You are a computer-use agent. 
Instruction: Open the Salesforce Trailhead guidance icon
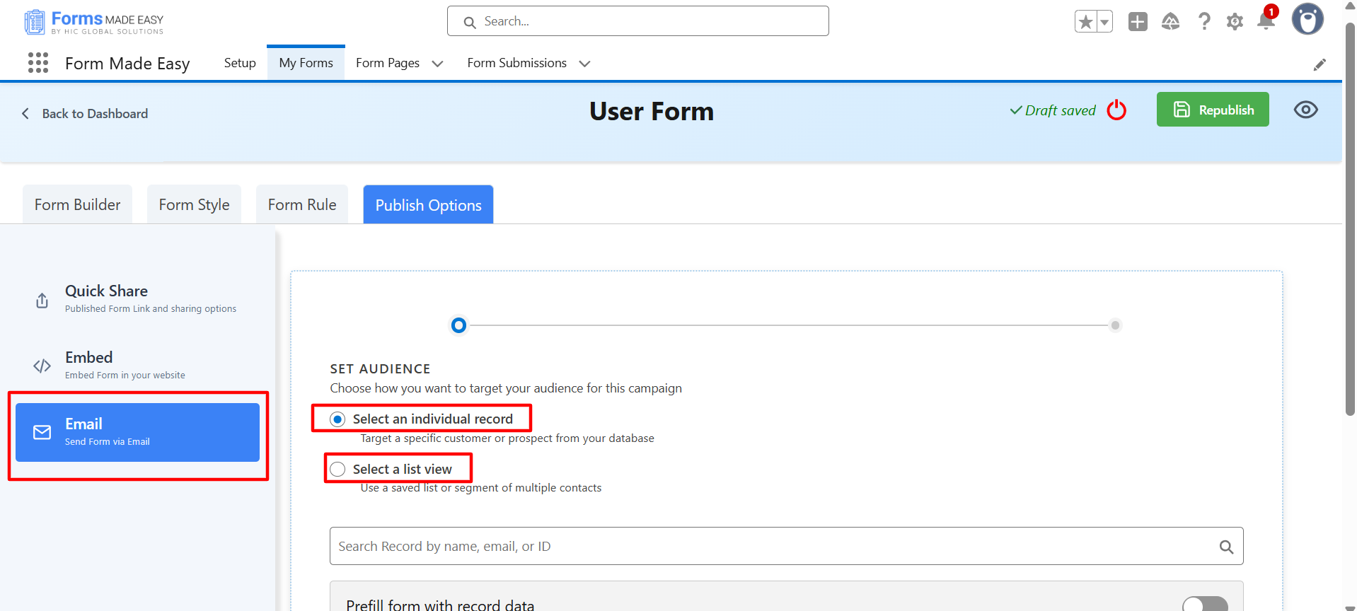[x=1171, y=22]
